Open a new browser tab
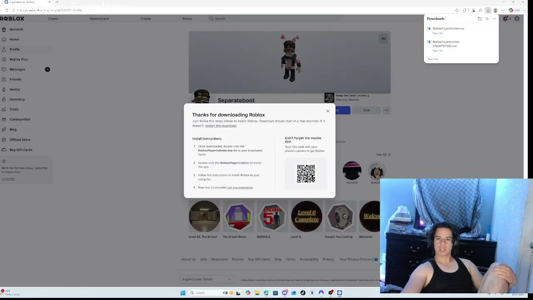 pyautogui.click(x=57, y=2)
